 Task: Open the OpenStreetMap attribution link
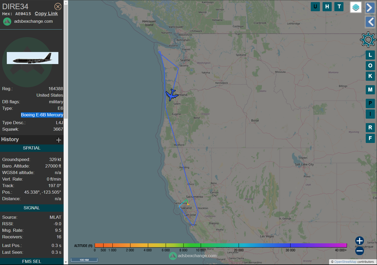(x=345, y=262)
